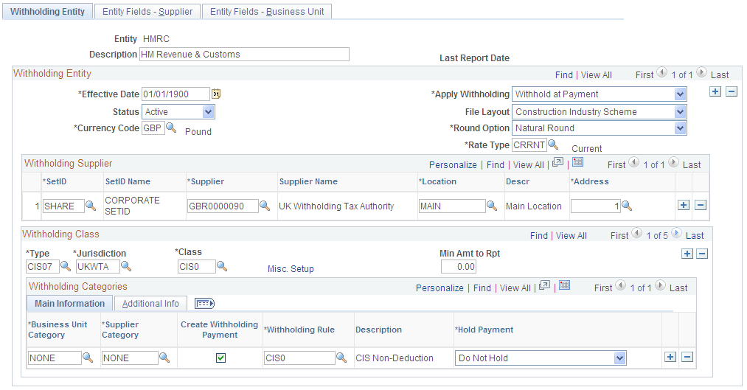Click Find in Withholding Supplier header
Screen dimensions: 747x390
click(x=496, y=164)
